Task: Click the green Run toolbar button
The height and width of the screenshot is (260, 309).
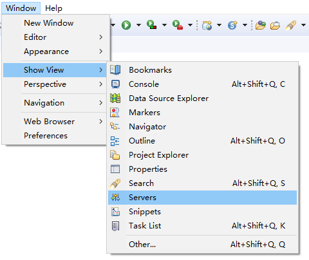Action: [126, 25]
